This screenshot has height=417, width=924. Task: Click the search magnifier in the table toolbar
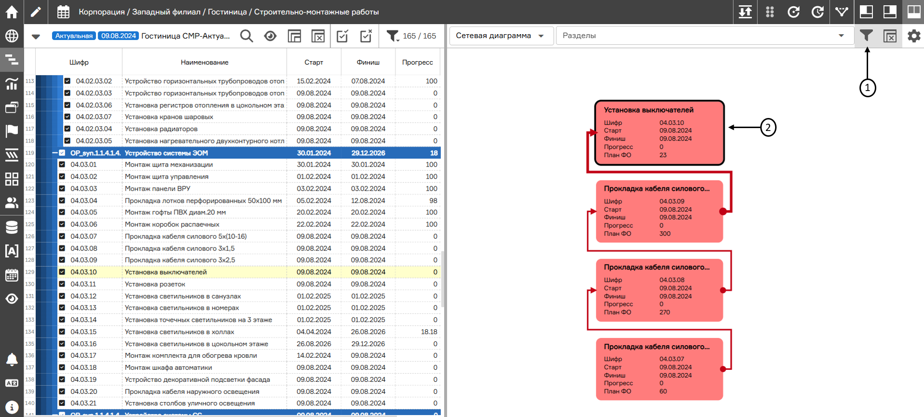coord(247,36)
